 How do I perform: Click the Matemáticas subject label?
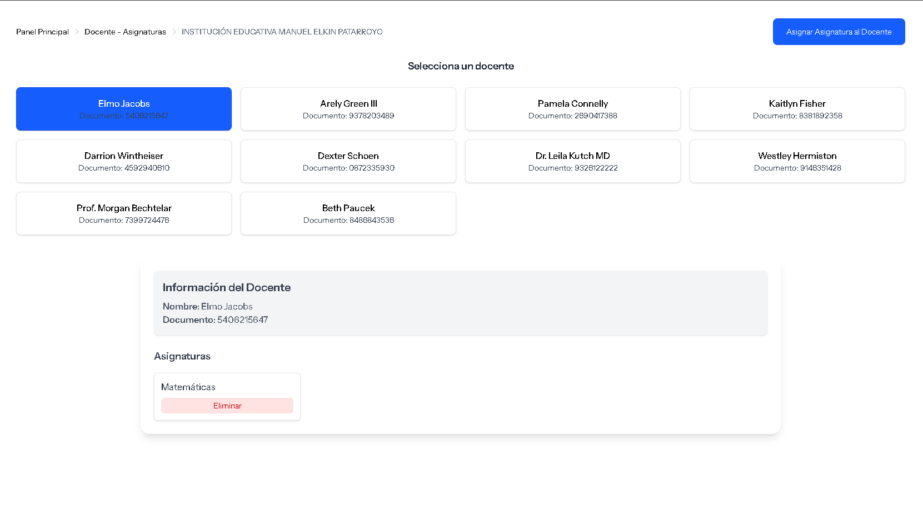tap(188, 387)
